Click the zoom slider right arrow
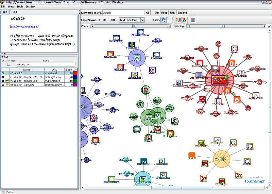The height and width of the screenshot is (194, 272). point(169,26)
